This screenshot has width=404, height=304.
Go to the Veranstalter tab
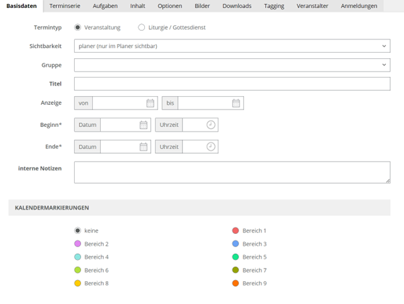coord(312,6)
